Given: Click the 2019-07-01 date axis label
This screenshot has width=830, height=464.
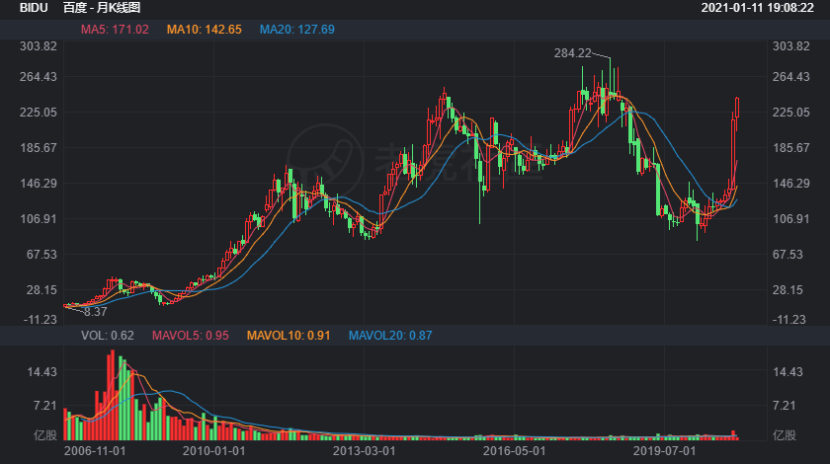Looking at the screenshot, I should (664, 451).
